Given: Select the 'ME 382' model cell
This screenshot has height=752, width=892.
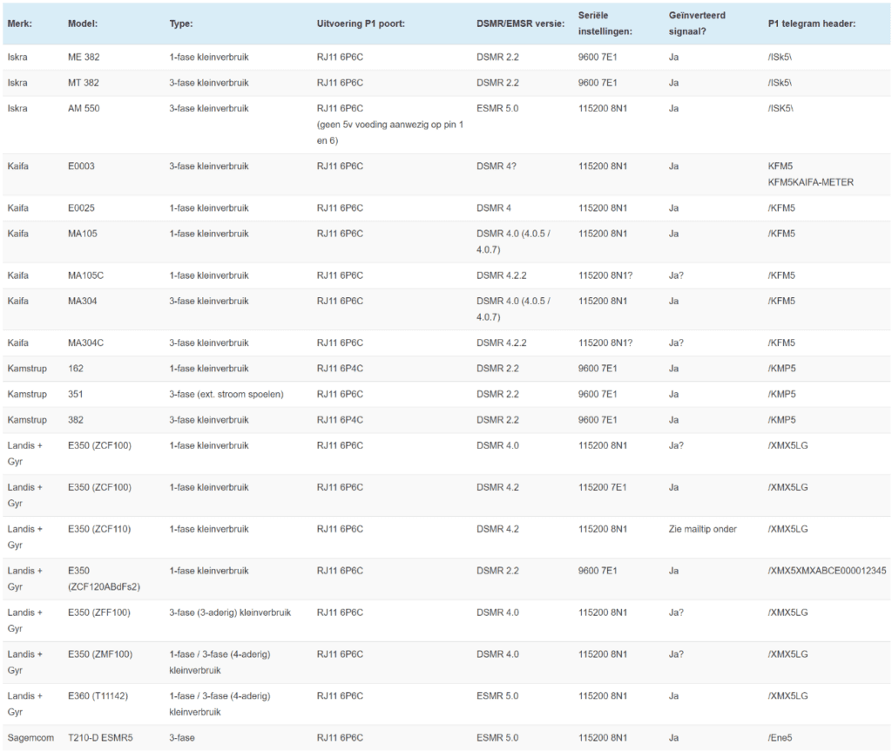Looking at the screenshot, I should tap(84, 57).
